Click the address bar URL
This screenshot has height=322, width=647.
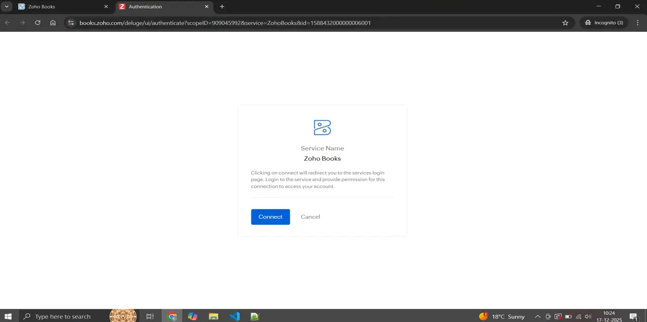[x=225, y=23]
